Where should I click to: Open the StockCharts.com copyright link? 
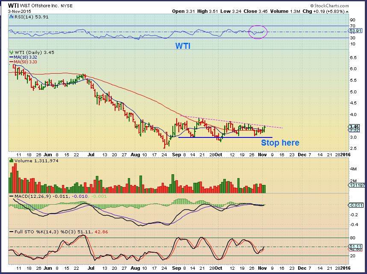pyautogui.click(x=329, y=6)
